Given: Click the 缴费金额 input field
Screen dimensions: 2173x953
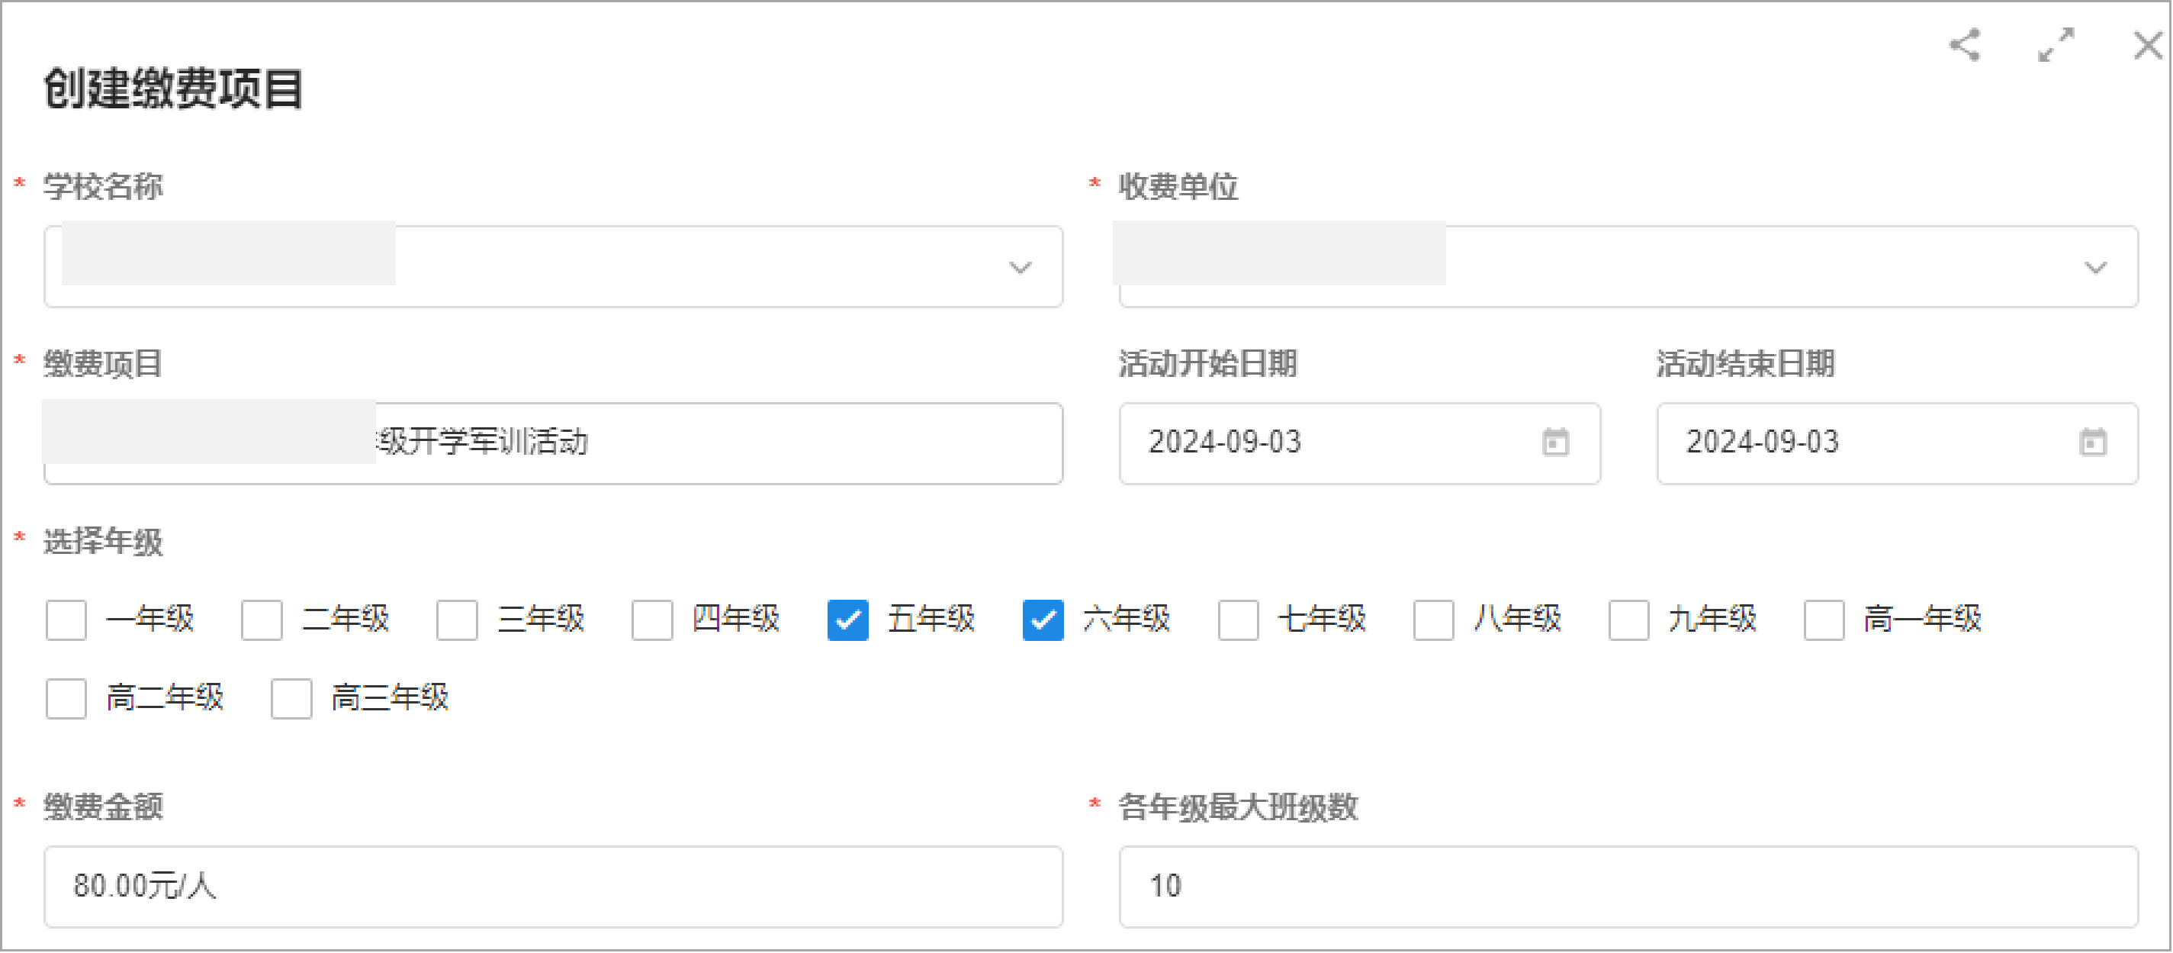Looking at the screenshot, I should pyautogui.click(x=552, y=887).
